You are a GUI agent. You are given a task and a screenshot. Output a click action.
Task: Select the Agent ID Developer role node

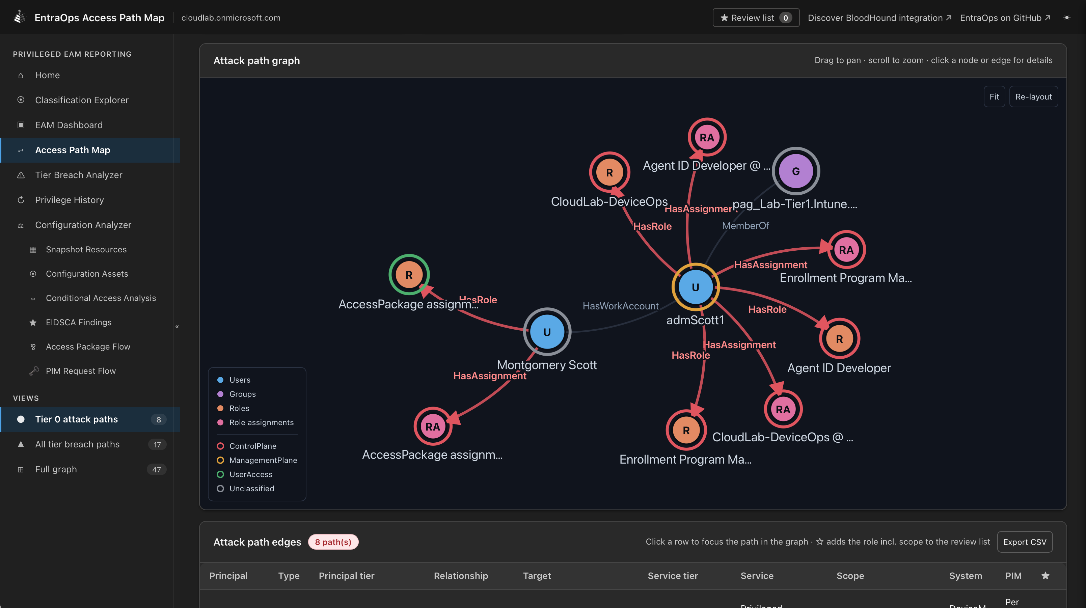pyautogui.click(x=839, y=338)
